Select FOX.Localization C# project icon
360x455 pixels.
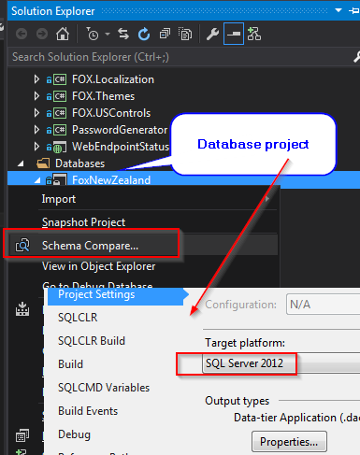[60, 79]
